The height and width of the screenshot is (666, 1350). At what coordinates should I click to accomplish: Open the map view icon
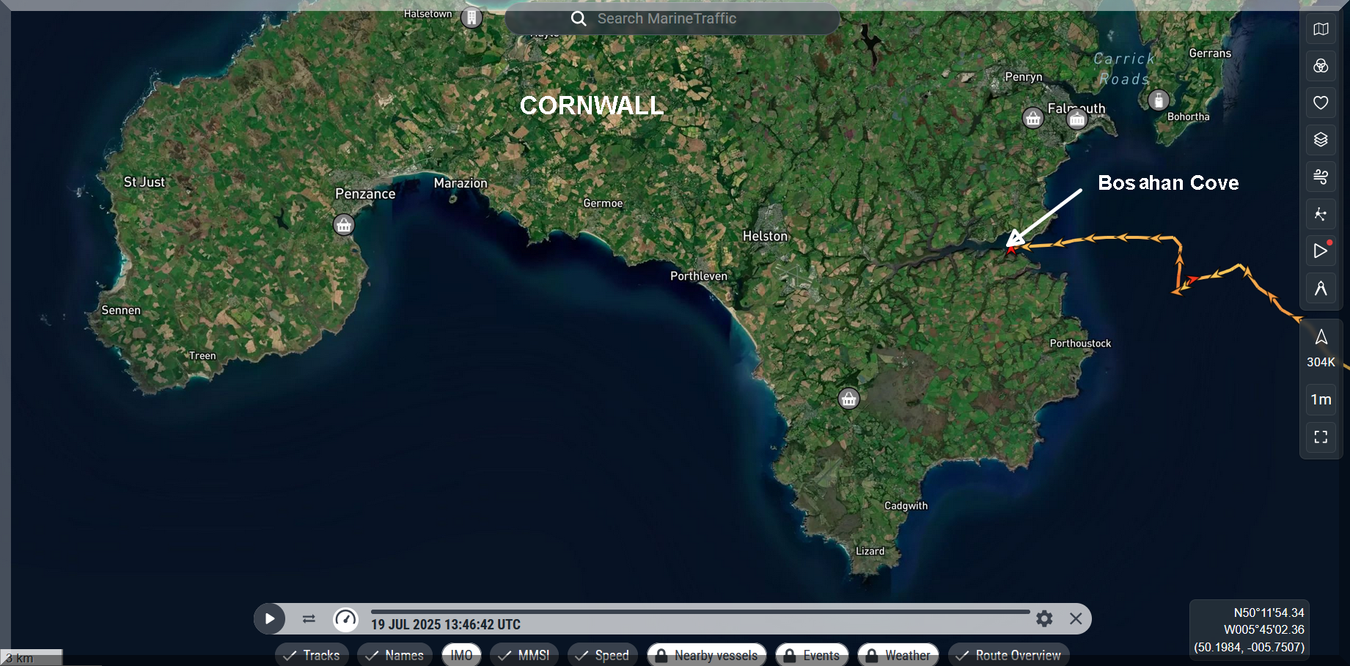coord(1321,29)
